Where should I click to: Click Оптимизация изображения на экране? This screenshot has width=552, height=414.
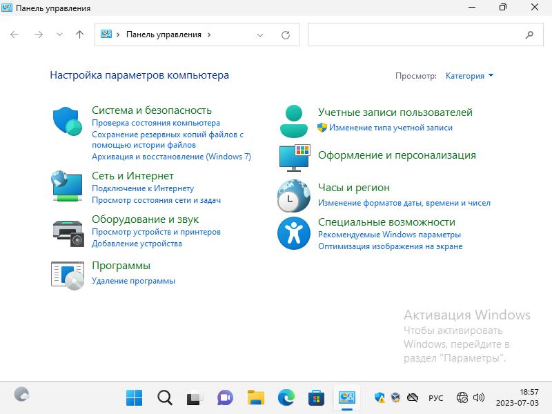[391, 246]
